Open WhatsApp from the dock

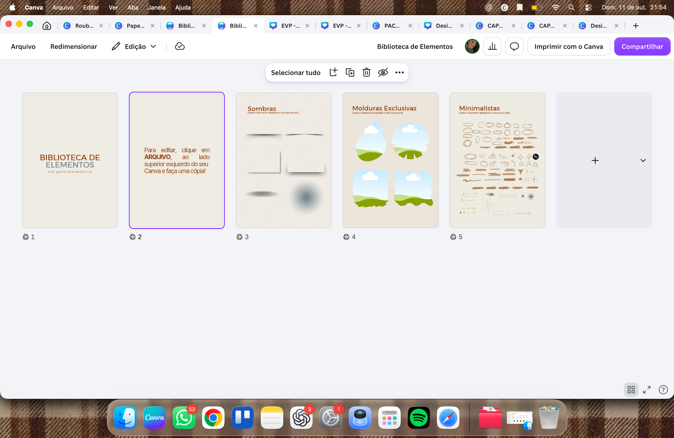click(x=184, y=418)
